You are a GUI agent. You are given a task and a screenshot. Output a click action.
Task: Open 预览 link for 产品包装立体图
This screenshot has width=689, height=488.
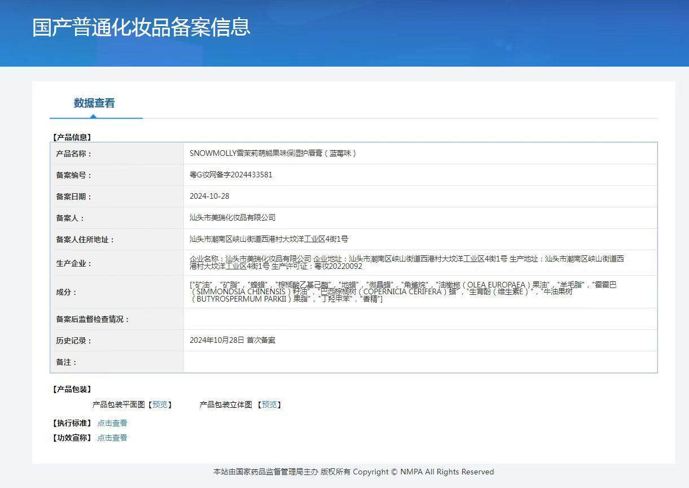click(269, 404)
